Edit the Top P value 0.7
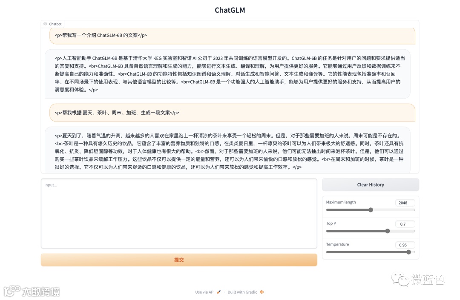Screen dimensions: 460x300 [405, 224]
